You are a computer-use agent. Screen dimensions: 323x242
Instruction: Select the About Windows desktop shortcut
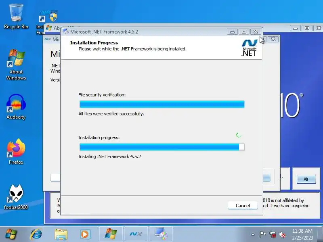click(16, 65)
